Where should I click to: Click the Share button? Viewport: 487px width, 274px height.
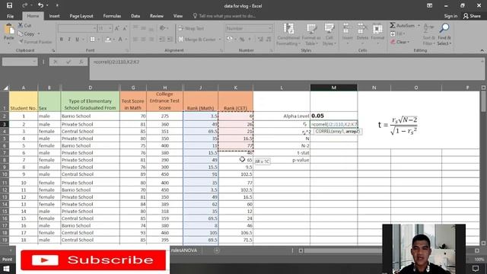(x=472, y=16)
